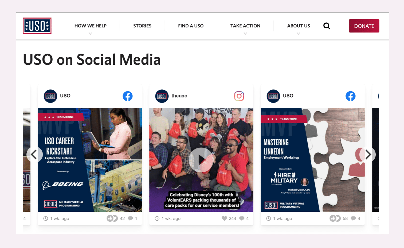Expand the How We Help menu
The image size is (404, 248).
click(x=90, y=26)
